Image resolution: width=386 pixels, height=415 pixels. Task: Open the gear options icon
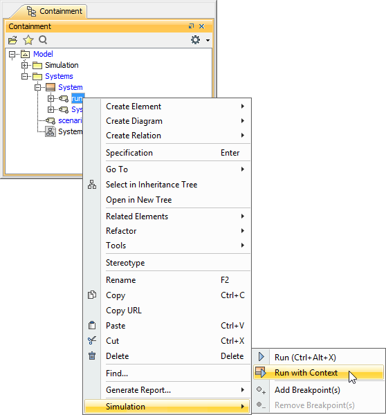[195, 40]
